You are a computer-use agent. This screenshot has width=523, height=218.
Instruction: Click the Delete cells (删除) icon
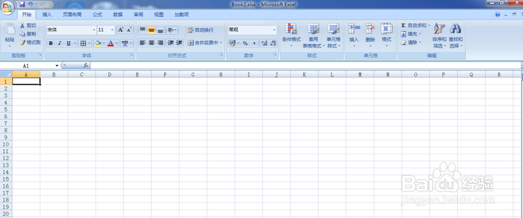pyautogui.click(x=370, y=29)
